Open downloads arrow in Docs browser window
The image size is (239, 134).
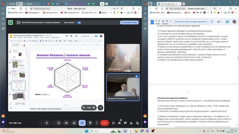[236, 9]
